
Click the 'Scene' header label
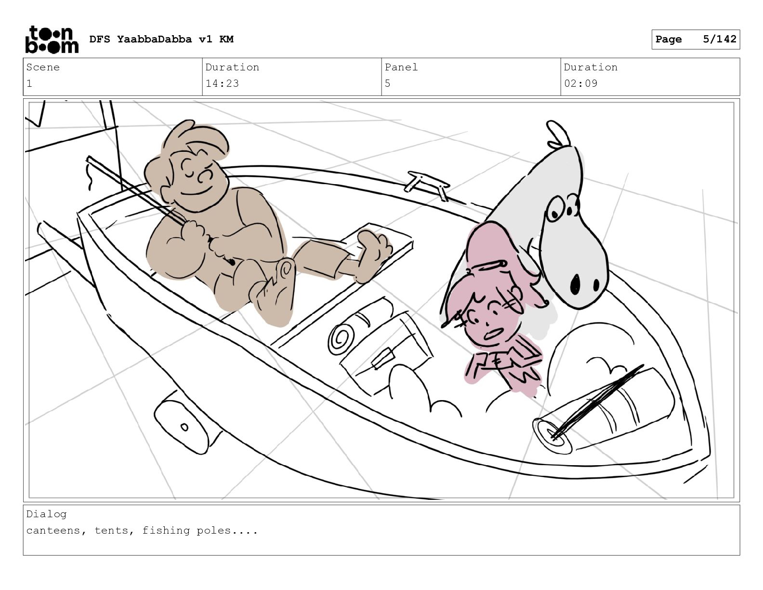43,67
